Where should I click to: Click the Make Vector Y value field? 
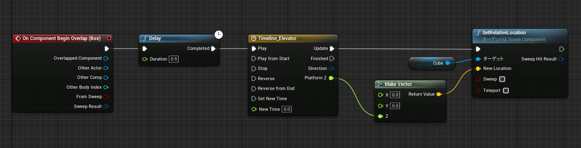tap(395, 106)
